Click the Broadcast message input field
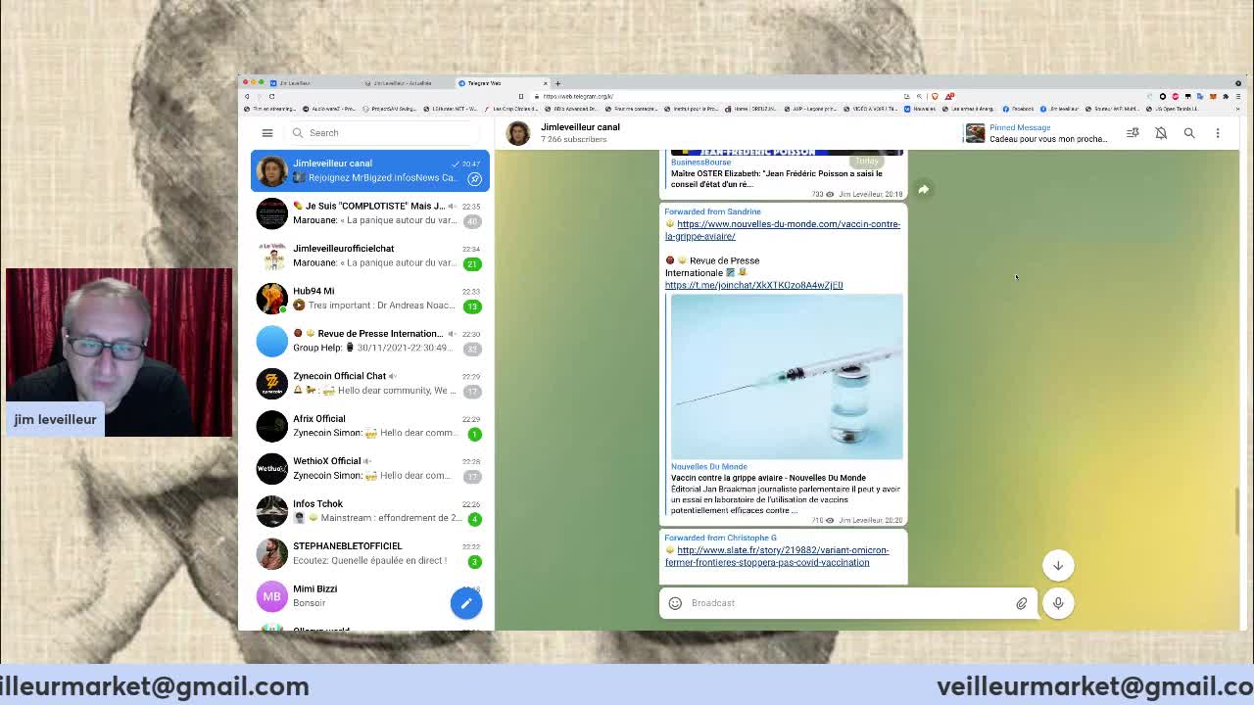This screenshot has height=705, width=1254. coord(847,603)
